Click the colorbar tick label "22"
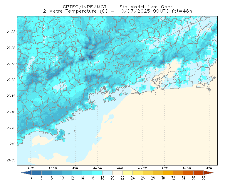 [122, 178]
